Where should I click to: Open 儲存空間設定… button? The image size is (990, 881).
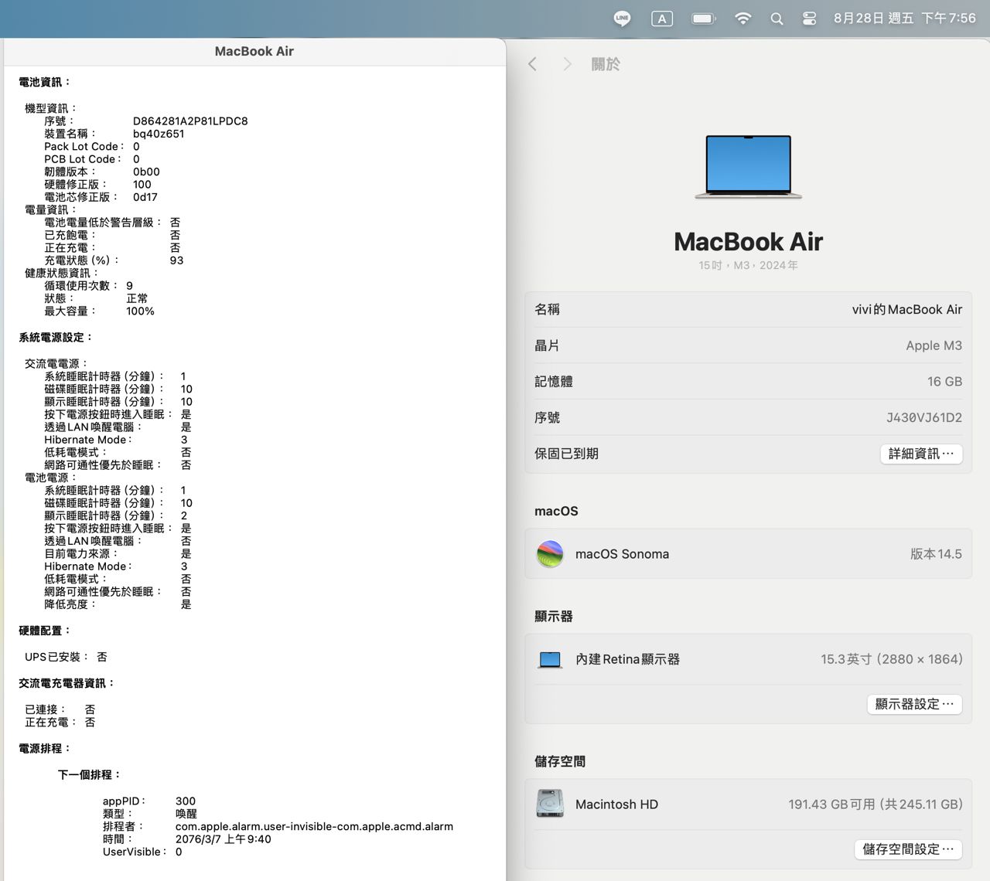pos(908,849)
